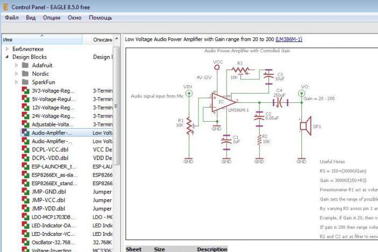Expand the Adafruit folder arrow
The image size is (378, 252).
coord(16,65)
